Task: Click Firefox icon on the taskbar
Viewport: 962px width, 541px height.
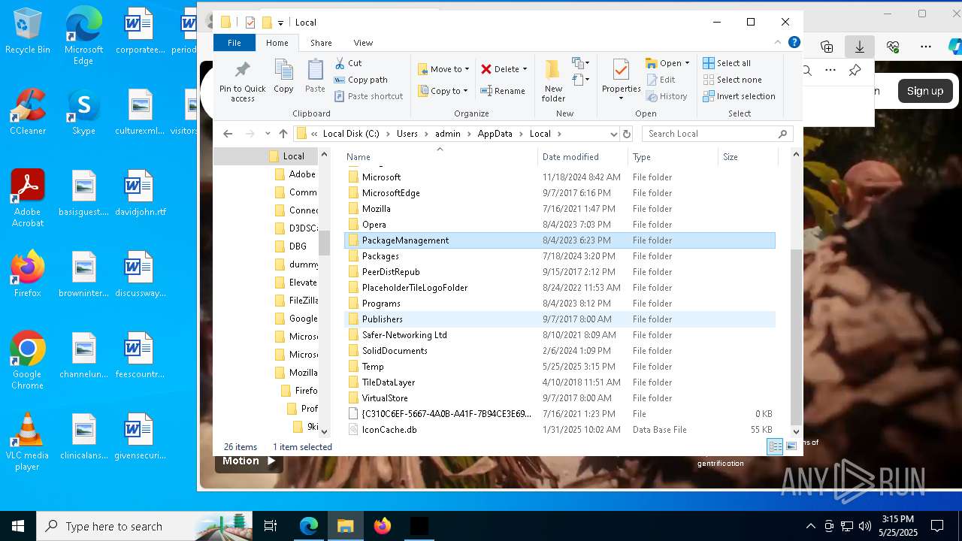Action: point(383,526)
